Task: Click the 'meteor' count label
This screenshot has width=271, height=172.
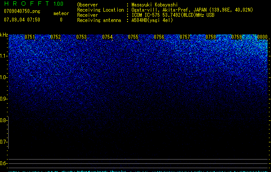Action: 61,13
